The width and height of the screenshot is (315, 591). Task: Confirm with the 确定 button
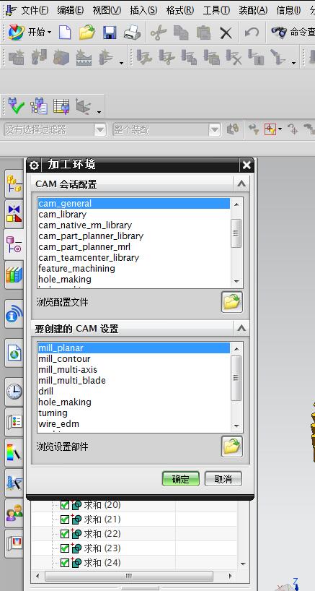pos(181,479)
